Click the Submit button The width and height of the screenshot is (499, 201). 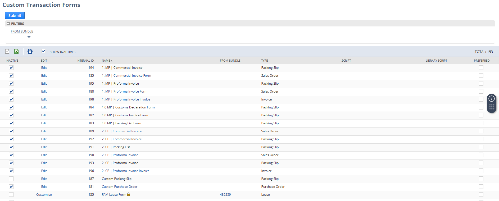(x=15, y=16)
